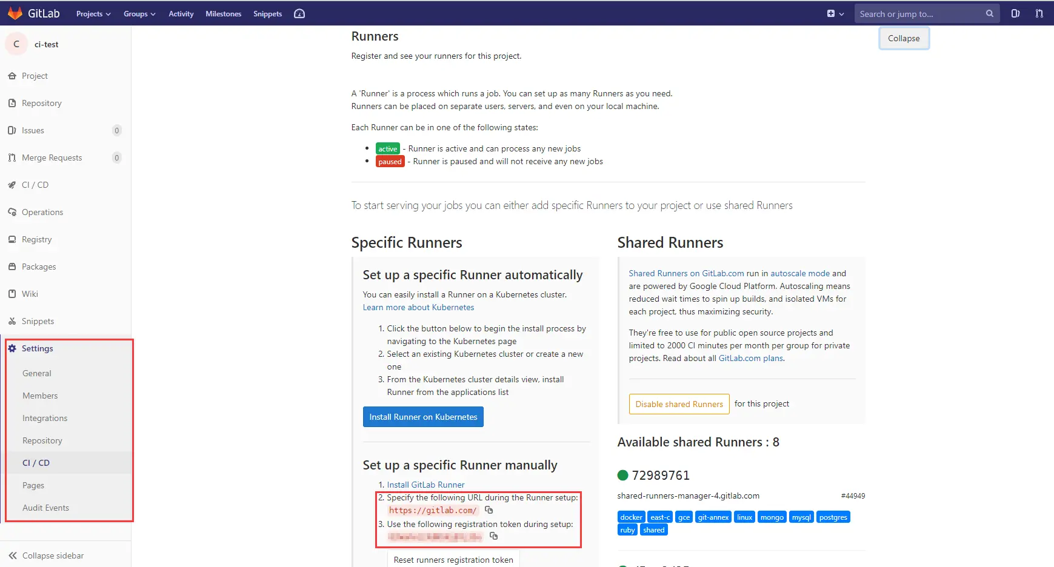Click the CI / CD rocket icon
This screenshot has height=567, width=1054.
coord(12,185)
